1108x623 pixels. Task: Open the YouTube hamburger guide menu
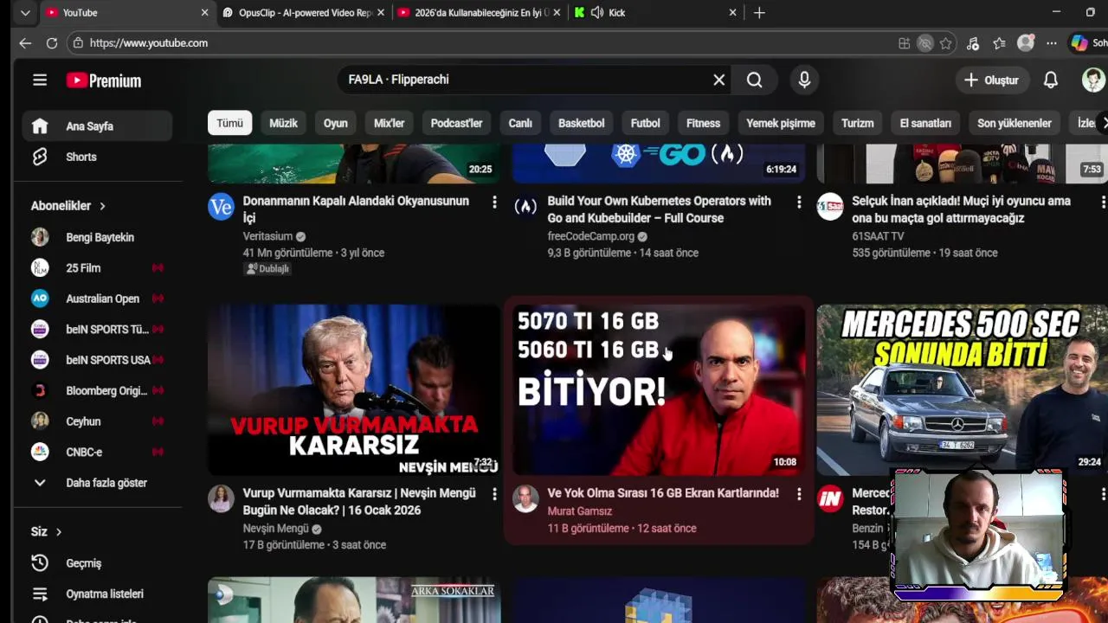40,80
